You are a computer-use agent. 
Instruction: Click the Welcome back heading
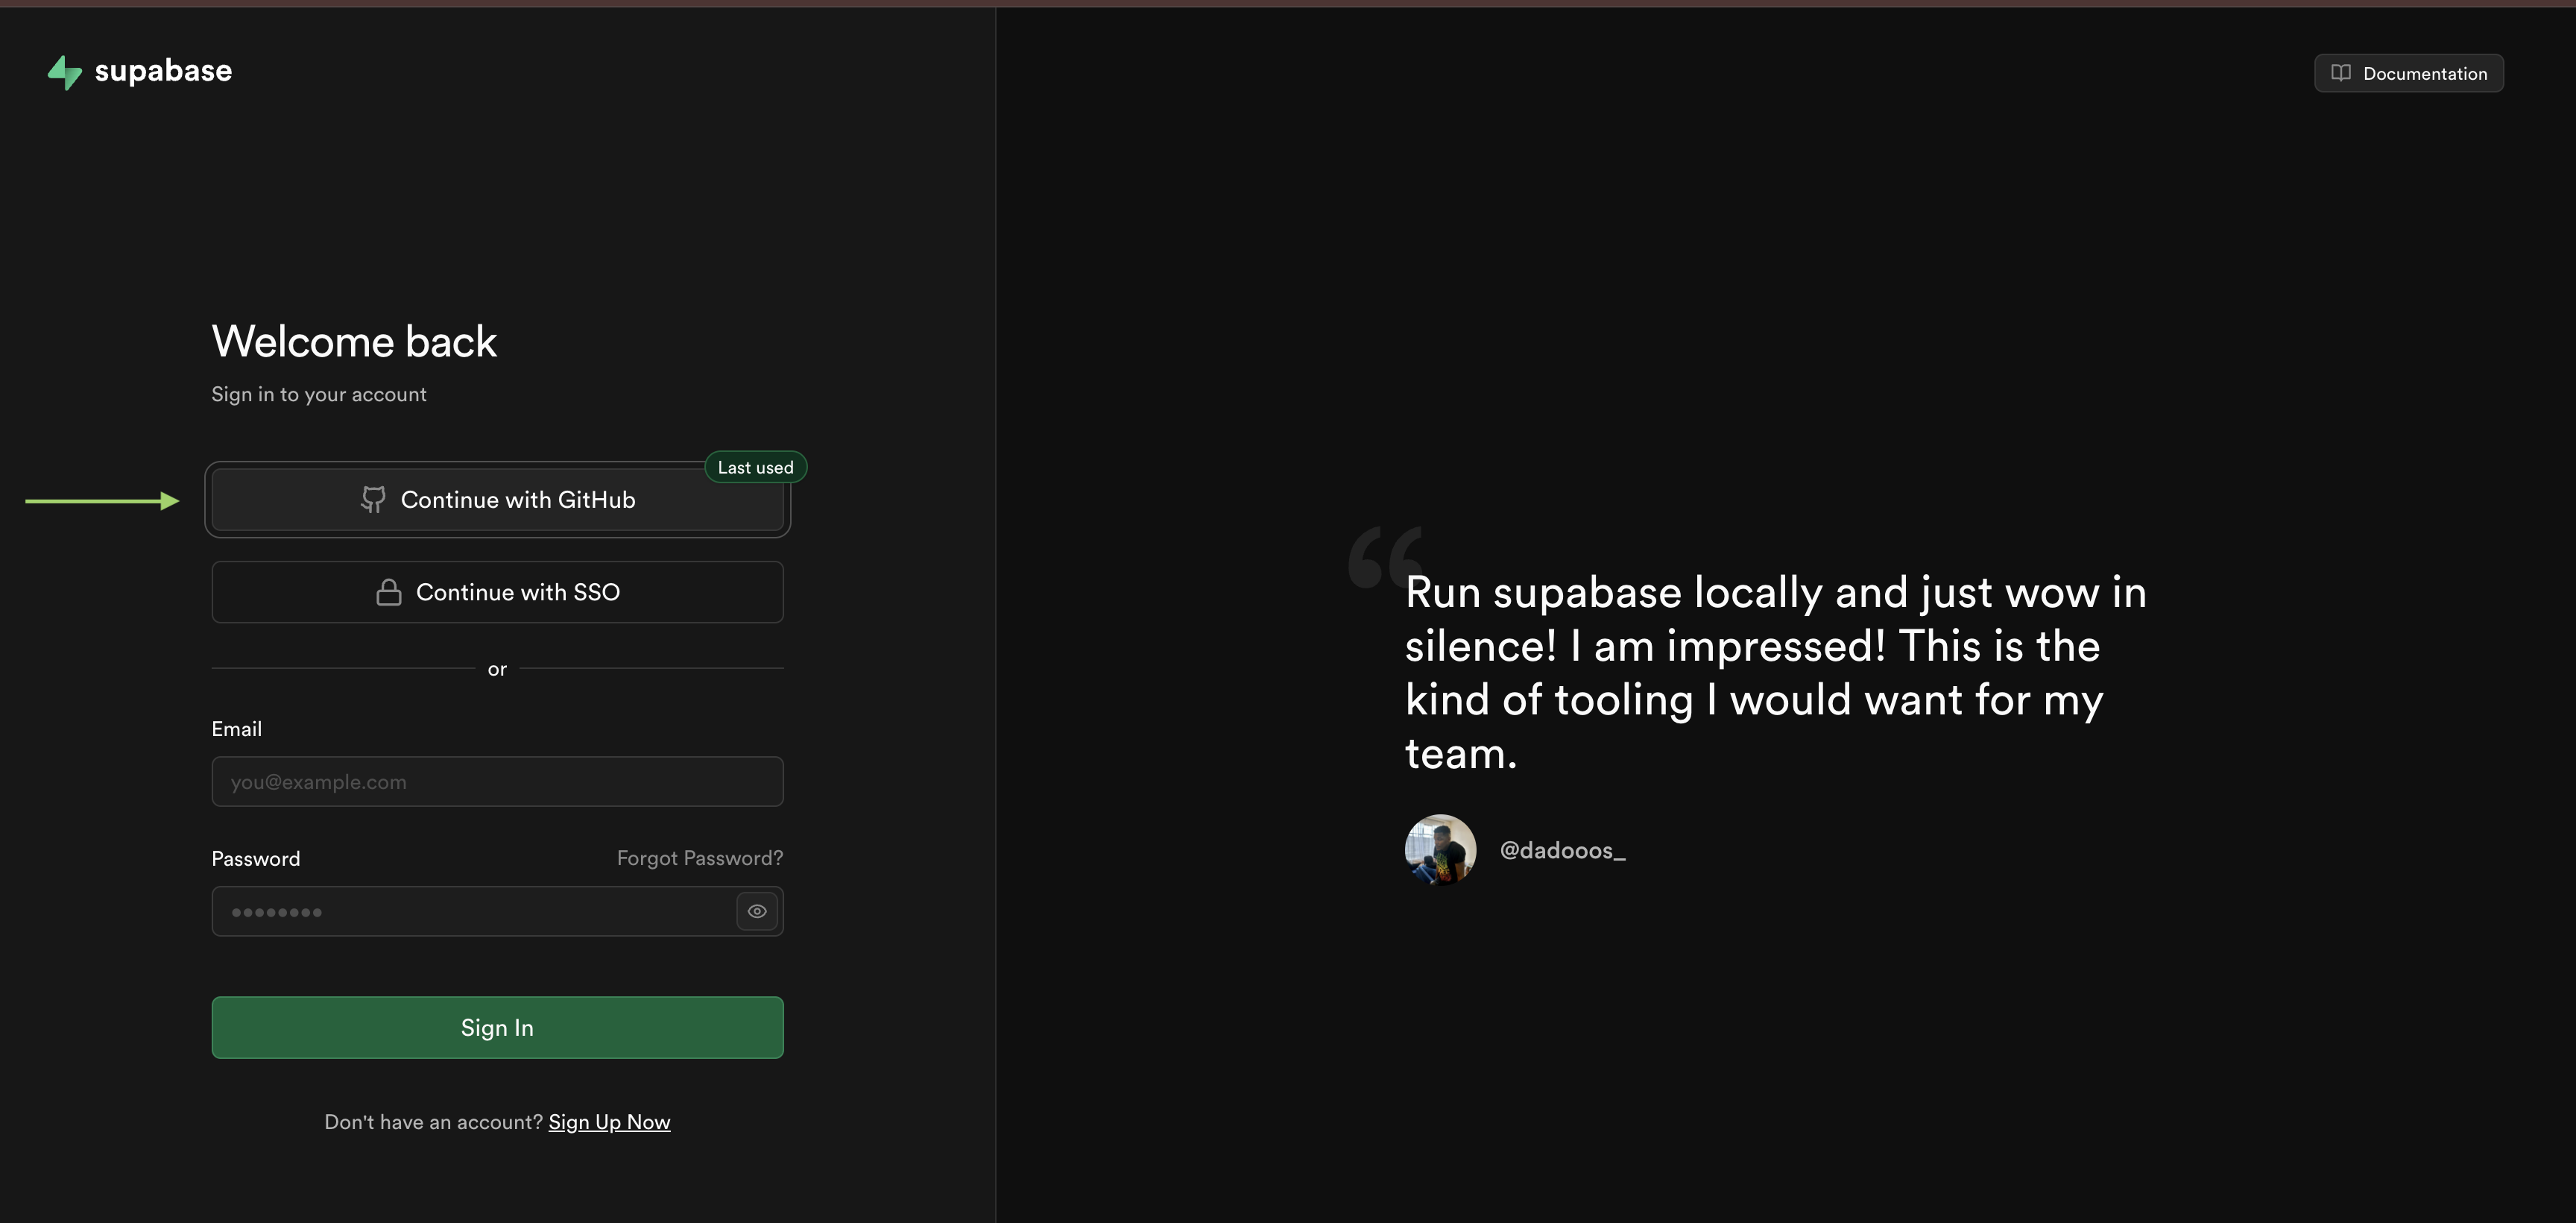click(353, 342)
